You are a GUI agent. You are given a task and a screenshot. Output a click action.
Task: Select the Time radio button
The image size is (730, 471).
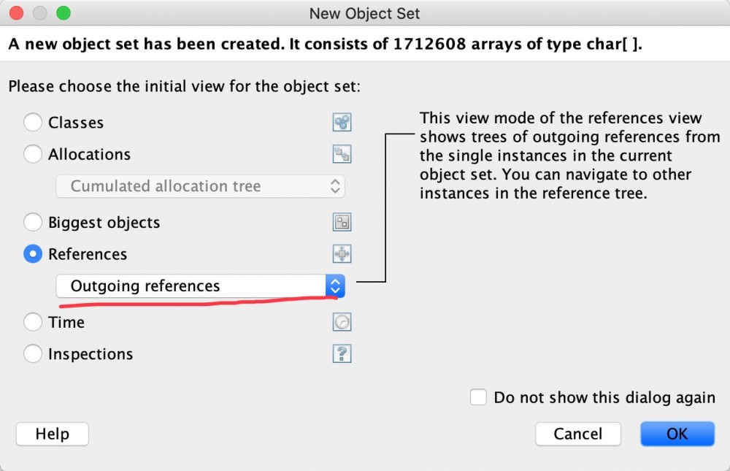[x=33, y=322]
